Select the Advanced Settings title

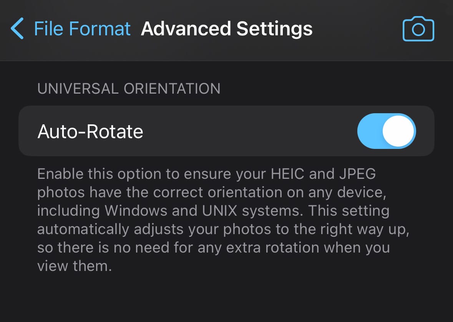tap(227, 28)
